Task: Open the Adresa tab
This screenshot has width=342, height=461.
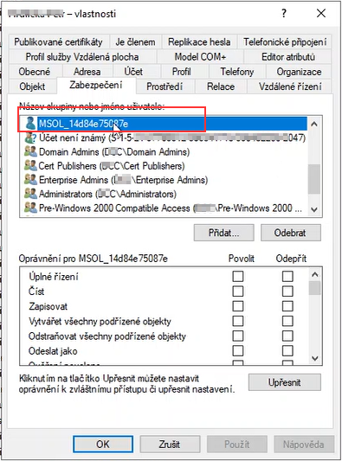Action: pyautogui.click(x=87, y=72)
